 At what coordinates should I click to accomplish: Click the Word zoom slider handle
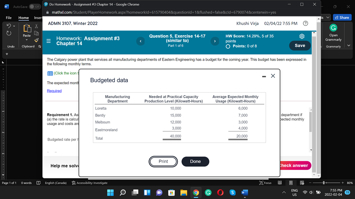point(324,183)
